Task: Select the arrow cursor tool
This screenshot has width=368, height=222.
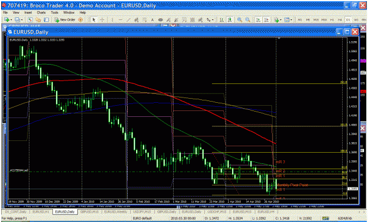Action: [94, 20]
